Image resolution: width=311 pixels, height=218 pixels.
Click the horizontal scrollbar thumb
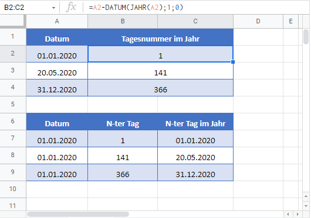78,214
